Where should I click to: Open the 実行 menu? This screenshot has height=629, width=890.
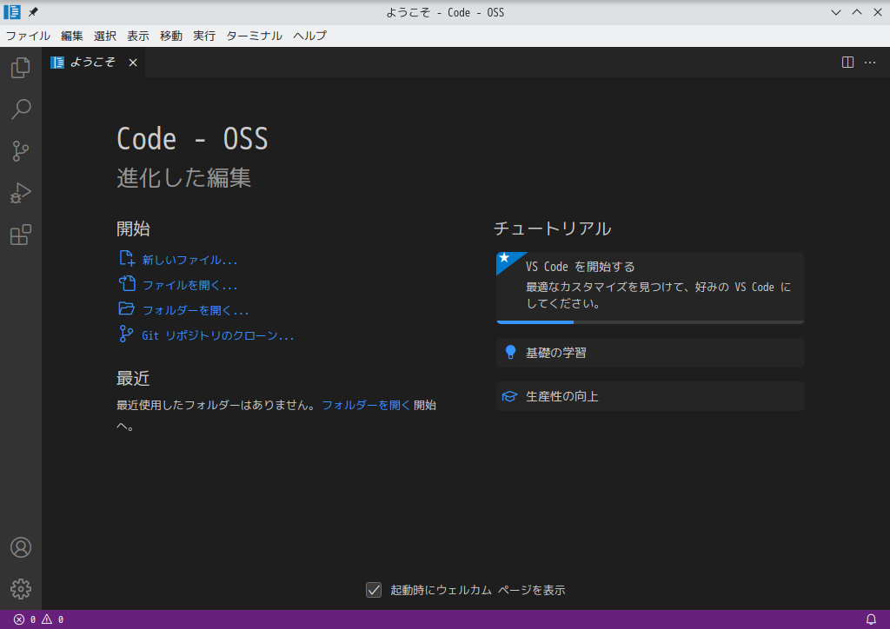(x=203, y=36)
